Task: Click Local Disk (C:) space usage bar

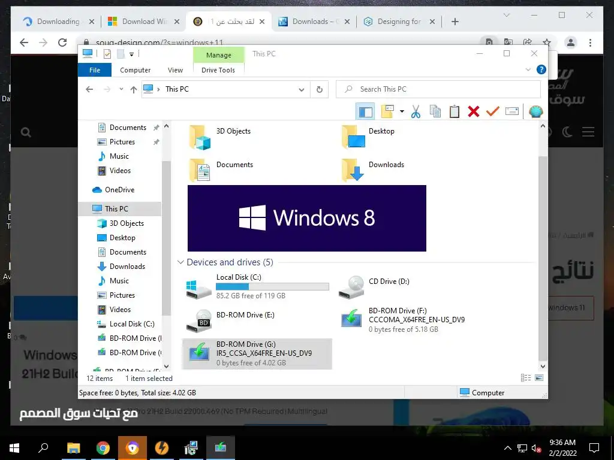Action: (272, 287)
